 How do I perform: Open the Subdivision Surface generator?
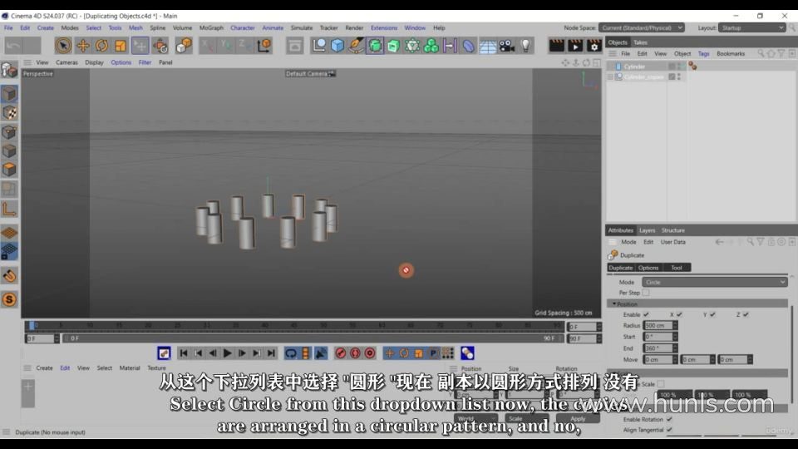[x=375, y=46]
